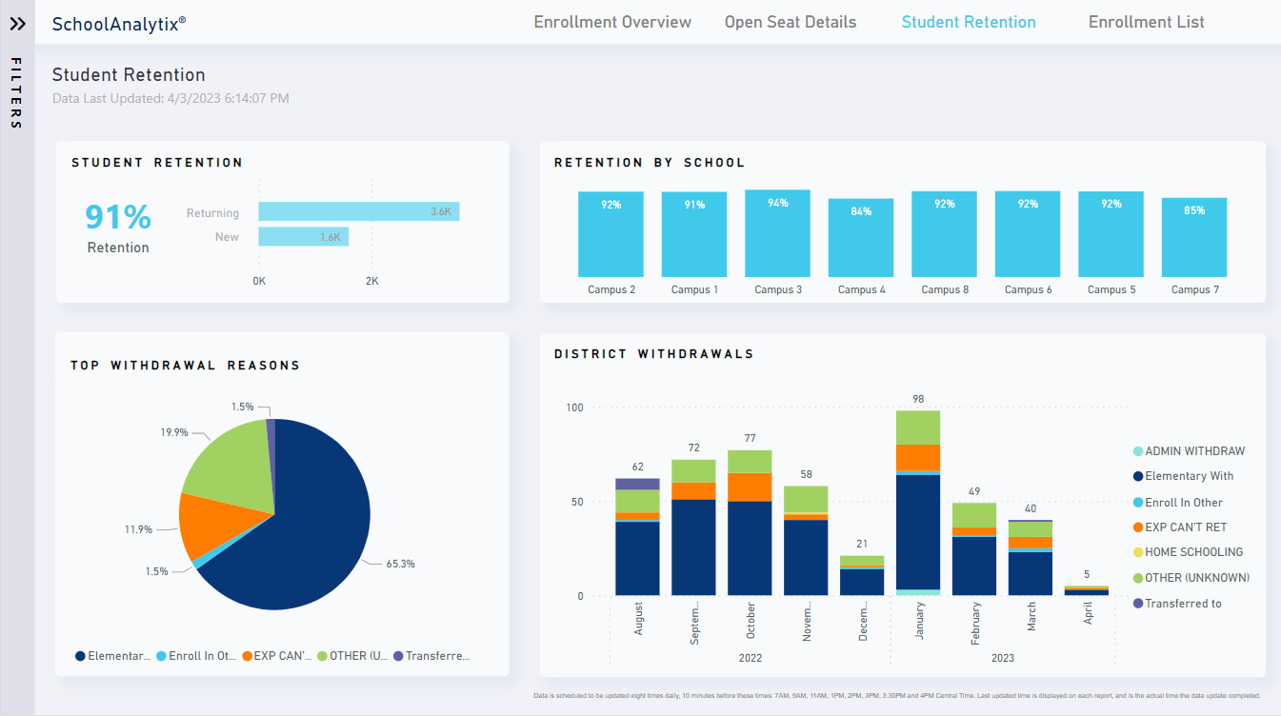Select the 19.9% green pie slice
The height and width of the screenshot is (716, 1281).
[x=226, y=464]
